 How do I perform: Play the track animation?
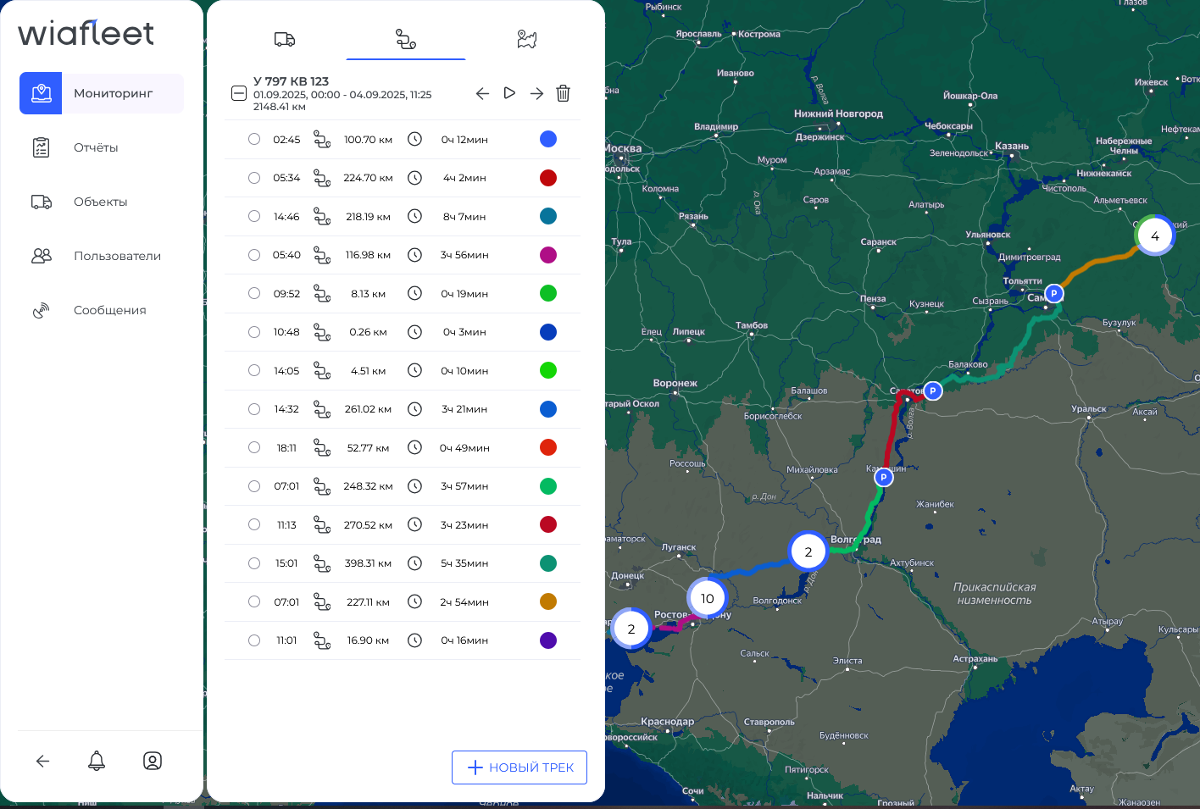pos(509,93)
